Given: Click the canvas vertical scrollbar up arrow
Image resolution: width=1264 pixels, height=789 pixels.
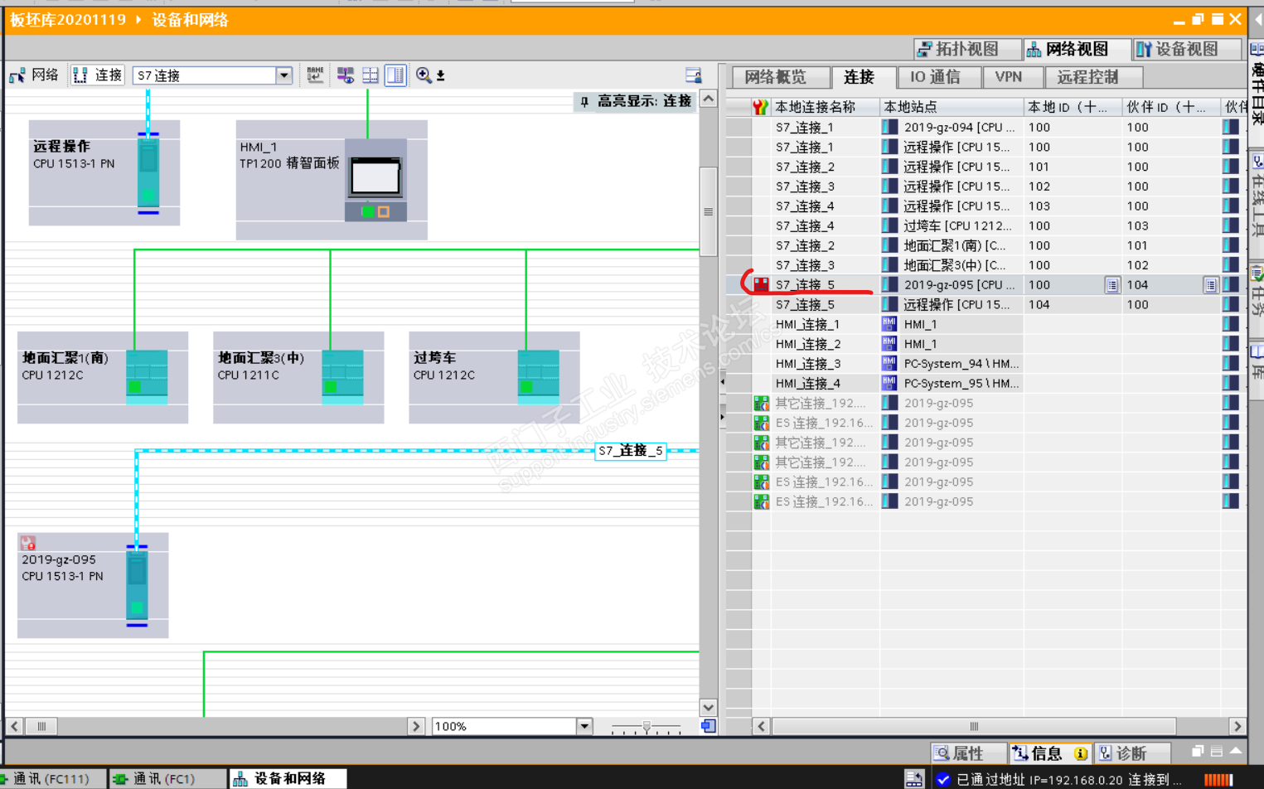Looking at the screenshot, I should [x=709, y=99].
